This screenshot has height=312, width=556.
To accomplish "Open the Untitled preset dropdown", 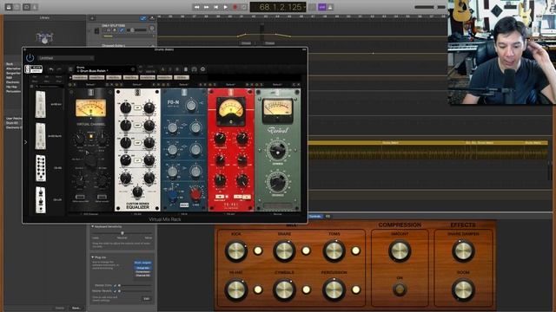I will tap(66, 58).
